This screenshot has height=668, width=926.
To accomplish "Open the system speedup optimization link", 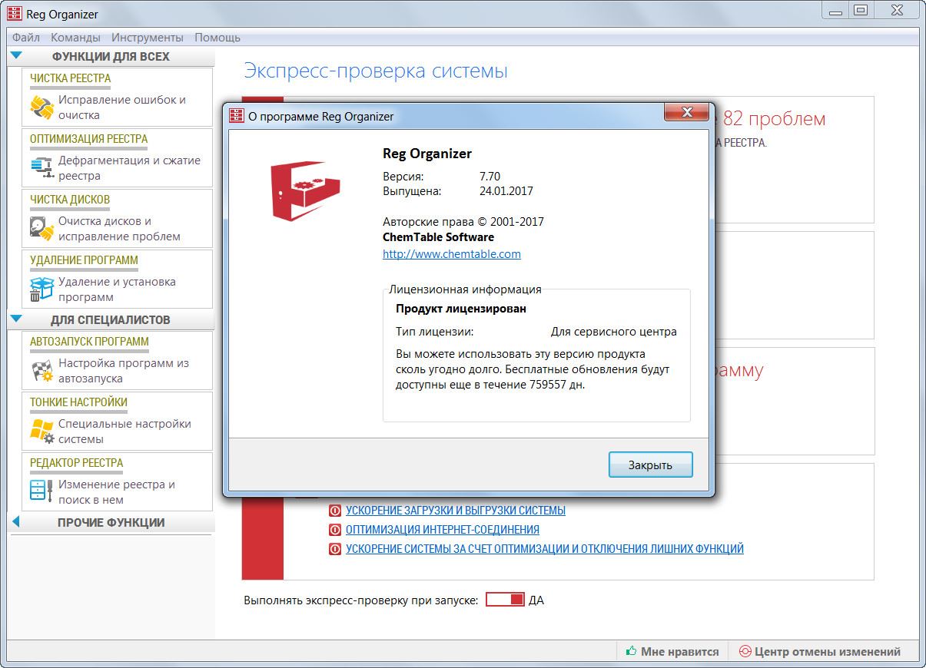I will coord(545,549).
